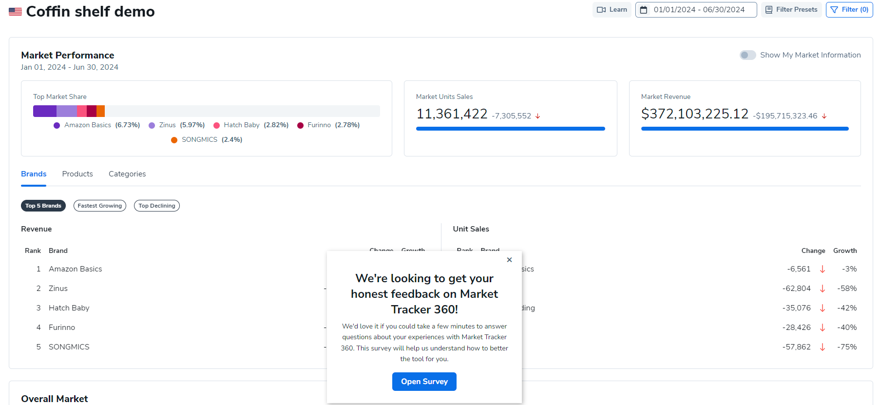
Task: Switch to the Products tab
Action: coord(77,174)
